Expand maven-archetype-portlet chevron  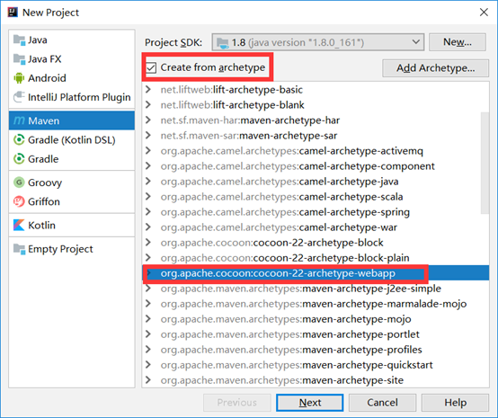pyautogui.click(x=148, y=334)
